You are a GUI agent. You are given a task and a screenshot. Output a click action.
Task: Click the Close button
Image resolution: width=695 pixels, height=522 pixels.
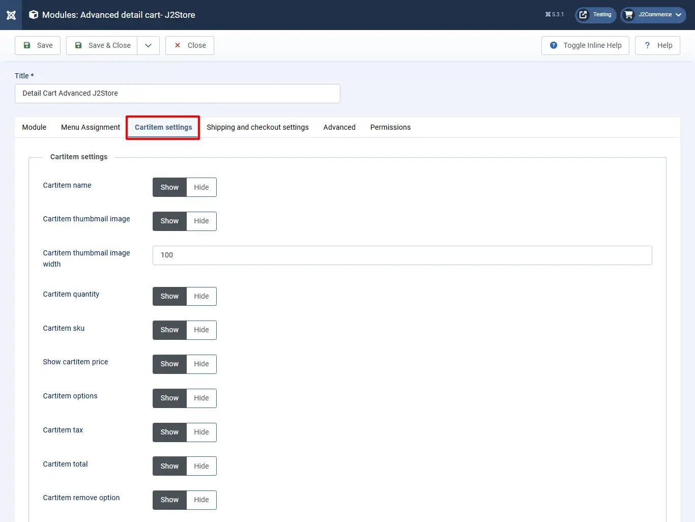coord(190,45)
